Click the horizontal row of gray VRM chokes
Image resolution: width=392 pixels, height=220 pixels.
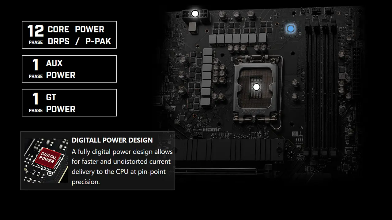237,38
